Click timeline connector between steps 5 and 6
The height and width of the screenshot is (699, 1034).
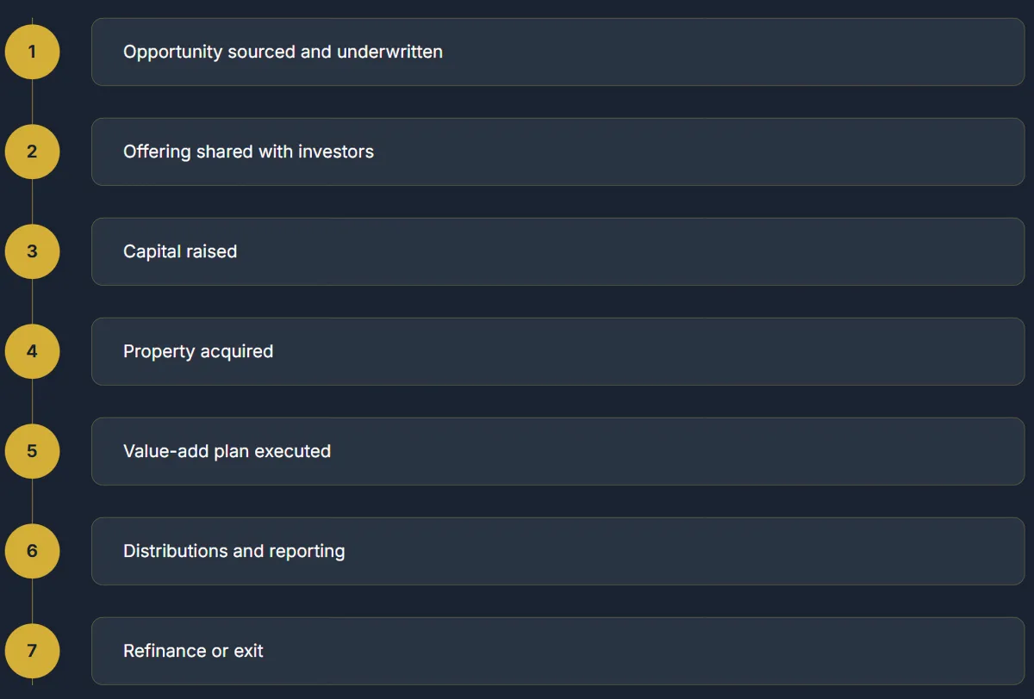(32, 501)
